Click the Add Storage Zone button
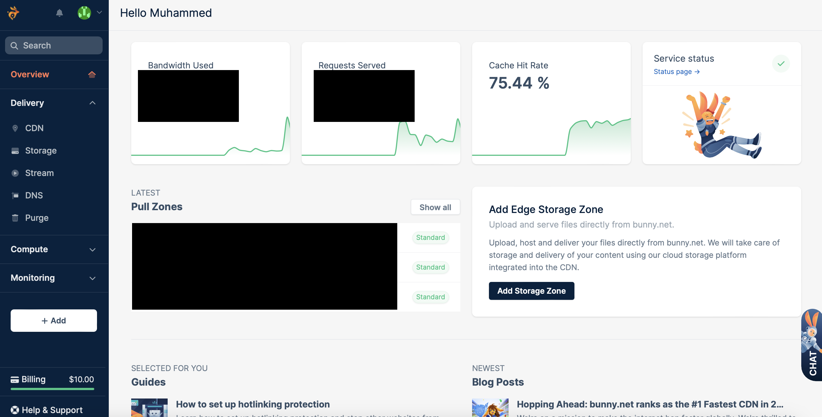The image size is (822, 417). (531, 291)
